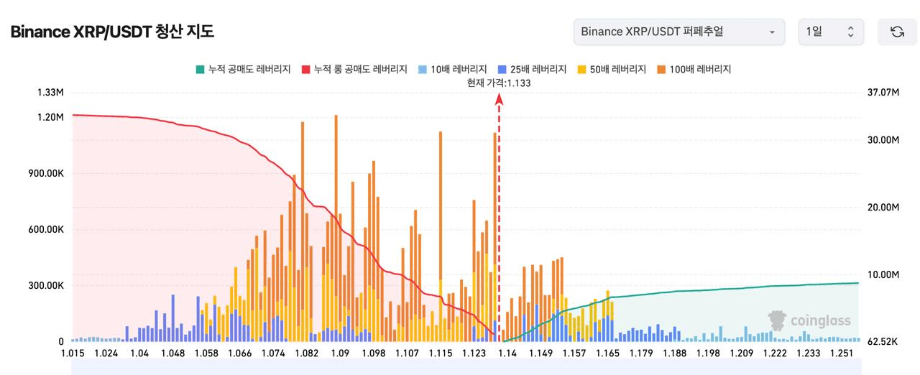Viewport: 920px width, 375px height.
Task: Click the Binance XRP/USDT 청산 지도 title
Action: click(111, 32)
